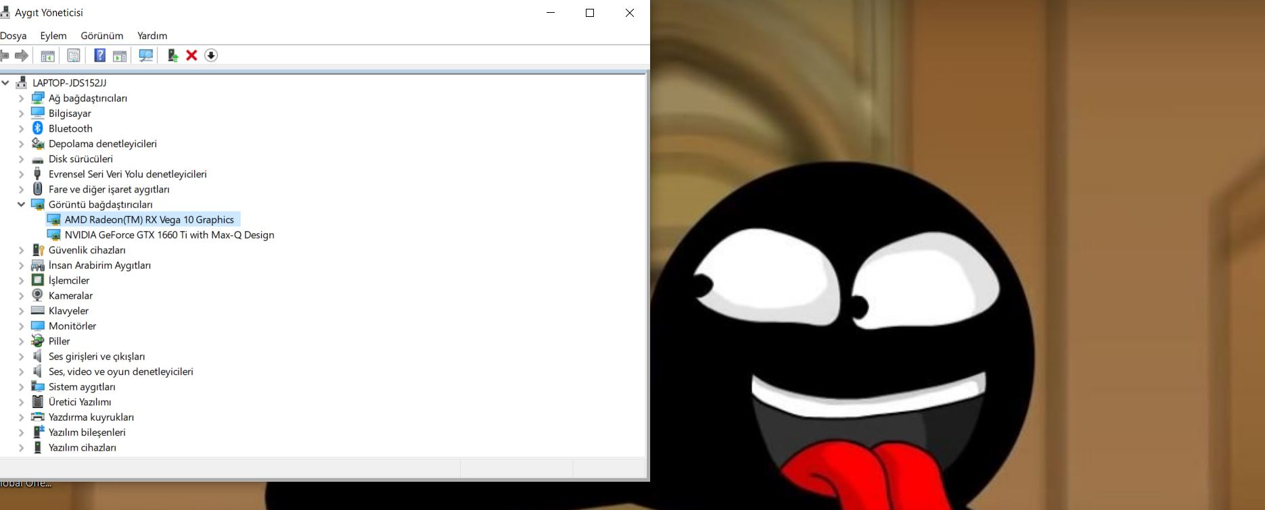Maximize the Aygıt Yöneticisi window
1265x510 pixels.
[x=590, y=13]
